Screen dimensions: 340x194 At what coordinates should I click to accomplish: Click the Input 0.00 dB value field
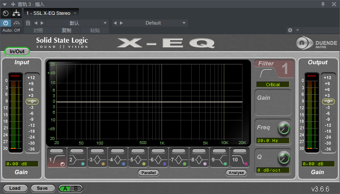pos(22,164)
